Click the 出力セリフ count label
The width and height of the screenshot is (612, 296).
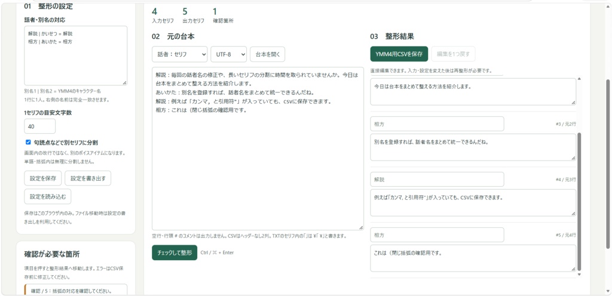coord(193,21)
